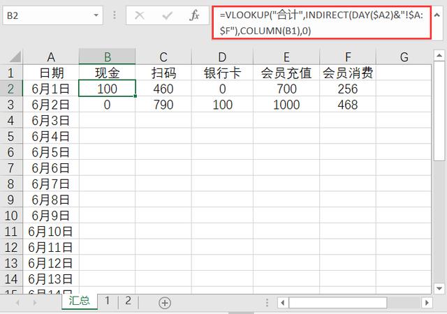Switch to the sheet tab named 2
The width and height of the screenshot is (447, 314).
pos(128,301)
